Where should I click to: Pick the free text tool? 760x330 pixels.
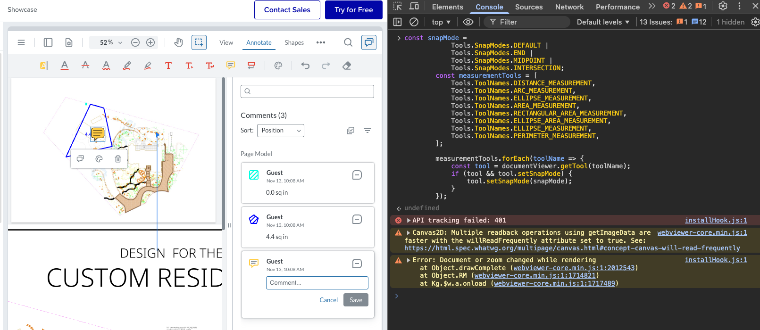[x=168, y=66]
